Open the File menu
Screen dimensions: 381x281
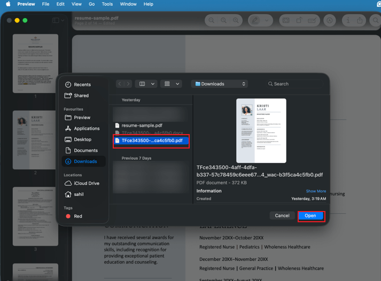pyautogui.click(x=45, y=4)
